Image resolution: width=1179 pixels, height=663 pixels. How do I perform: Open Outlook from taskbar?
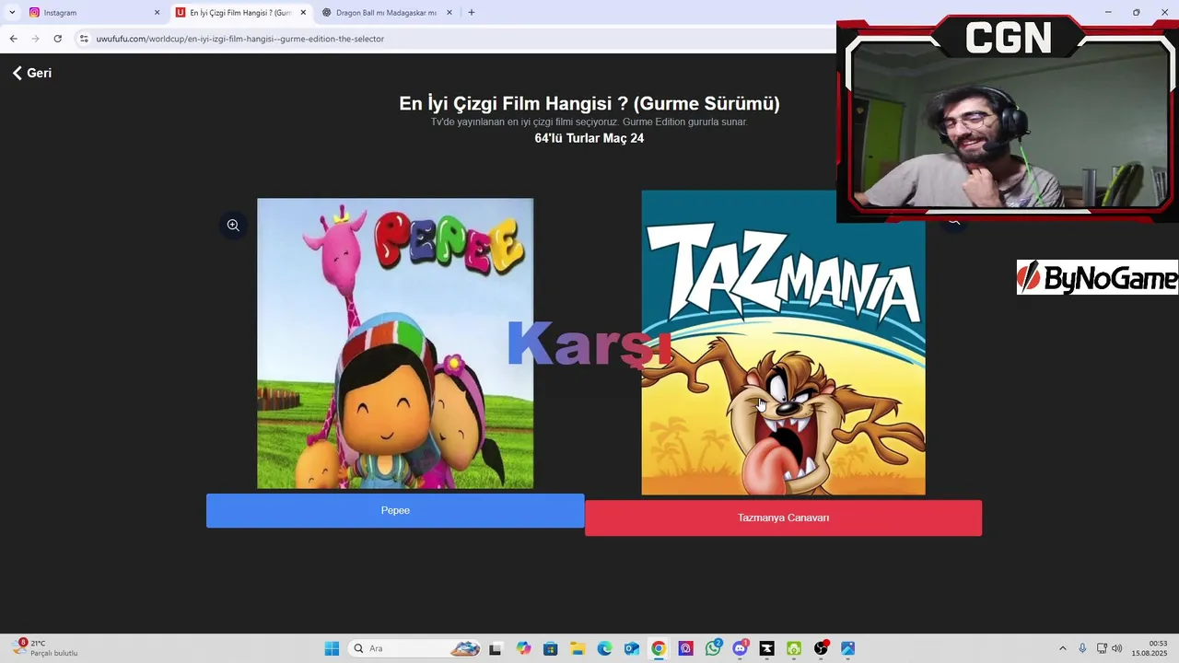click(x=631, y=648)
